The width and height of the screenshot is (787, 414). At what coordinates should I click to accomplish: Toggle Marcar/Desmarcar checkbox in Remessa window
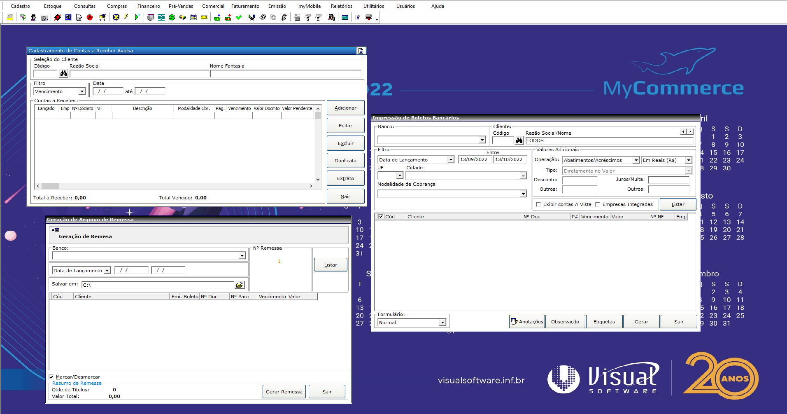coord(51,377)
